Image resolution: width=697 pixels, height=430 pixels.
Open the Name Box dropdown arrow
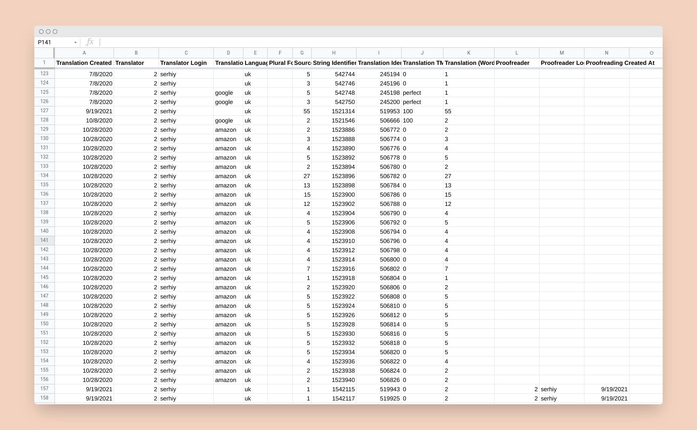(x=75, y=43)
